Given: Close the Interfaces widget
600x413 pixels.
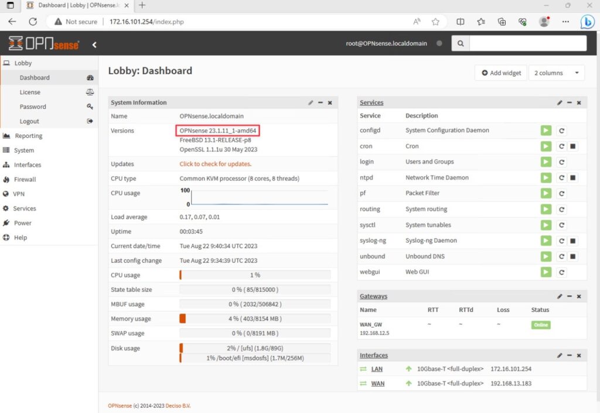Looking at the screenshot, I should click(x=579, y=355).
